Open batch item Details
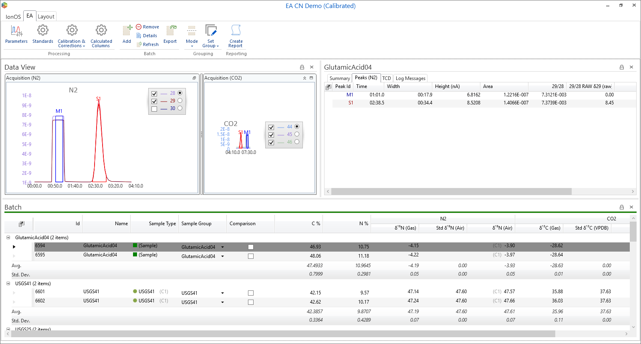641x344 pixels. point(147,36)
